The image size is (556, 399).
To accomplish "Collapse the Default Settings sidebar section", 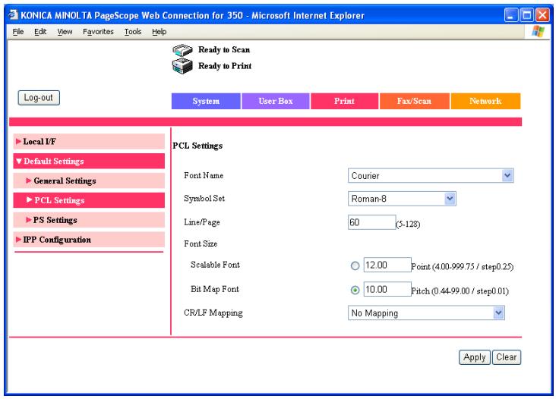I will [x=89, y=161].
